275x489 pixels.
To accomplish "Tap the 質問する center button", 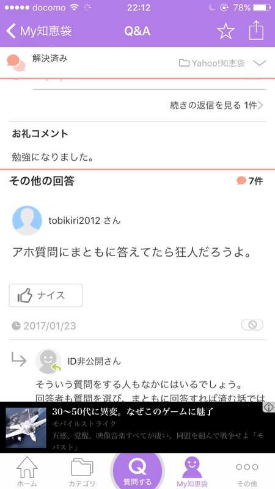I will click(x=137, y=471).
